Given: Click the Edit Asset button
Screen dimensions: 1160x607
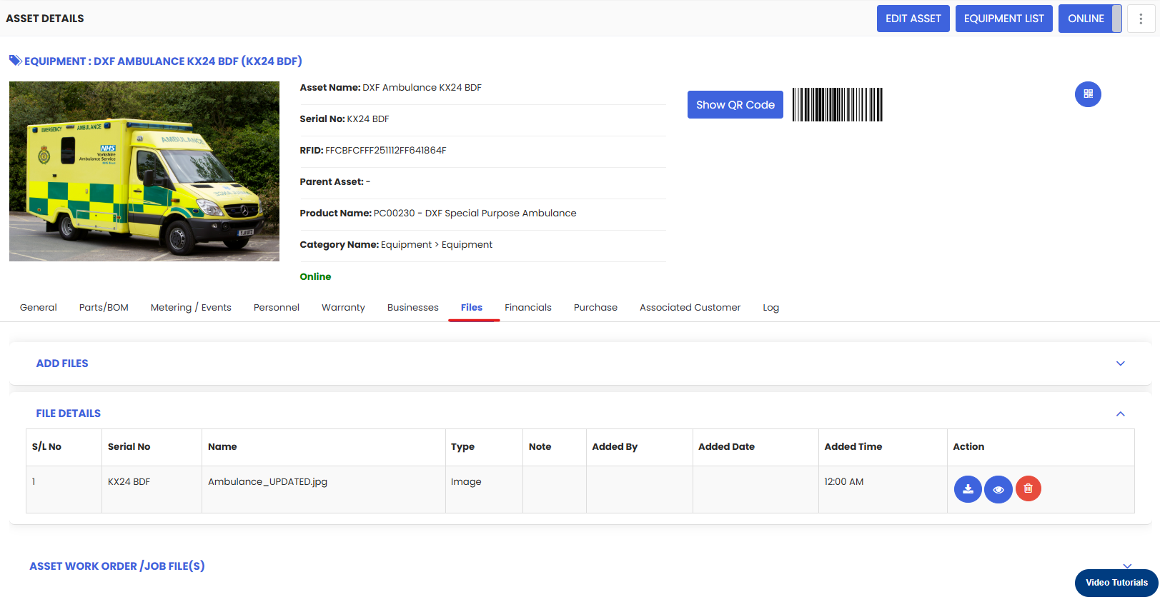Looking at the screenshot, I should (913, 19).
